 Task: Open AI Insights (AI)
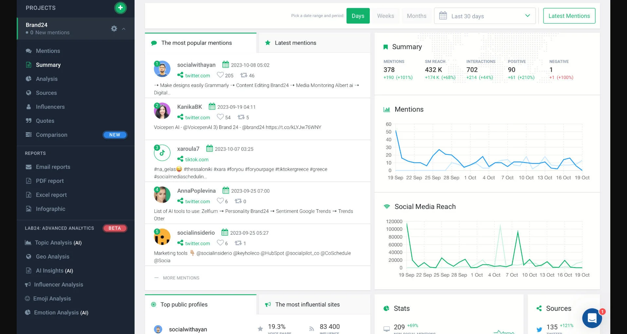click(x=54, y=271)
